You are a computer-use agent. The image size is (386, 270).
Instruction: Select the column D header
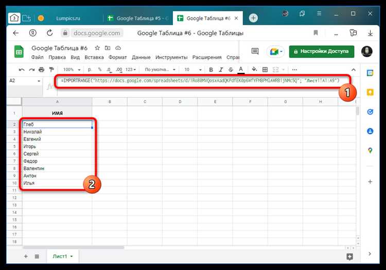(x=180, y=101)
